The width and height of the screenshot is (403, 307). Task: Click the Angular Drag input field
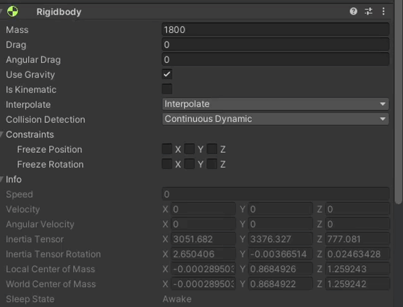pos(275,60)
